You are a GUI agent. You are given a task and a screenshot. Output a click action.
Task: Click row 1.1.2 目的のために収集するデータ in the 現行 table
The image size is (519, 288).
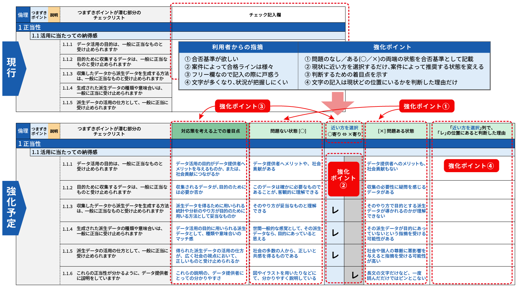[115, 62]
